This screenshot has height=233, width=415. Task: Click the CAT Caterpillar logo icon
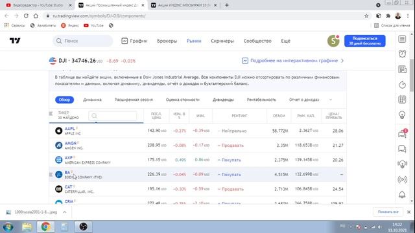(59, 189)
